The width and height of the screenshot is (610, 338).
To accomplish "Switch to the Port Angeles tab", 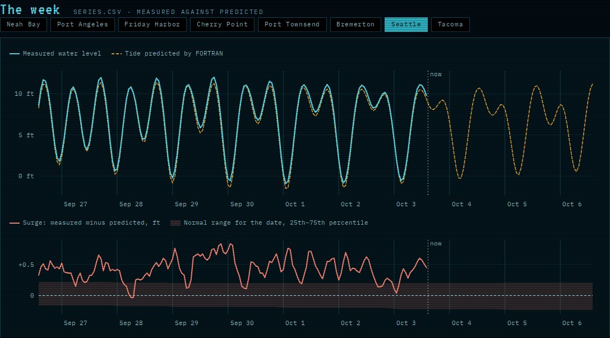I will point(82,25).
